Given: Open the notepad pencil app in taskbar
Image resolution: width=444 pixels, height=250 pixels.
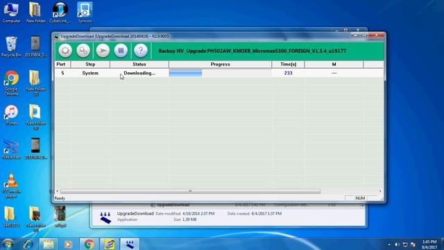Looking at the screenshot, I should tap(110, 244).
